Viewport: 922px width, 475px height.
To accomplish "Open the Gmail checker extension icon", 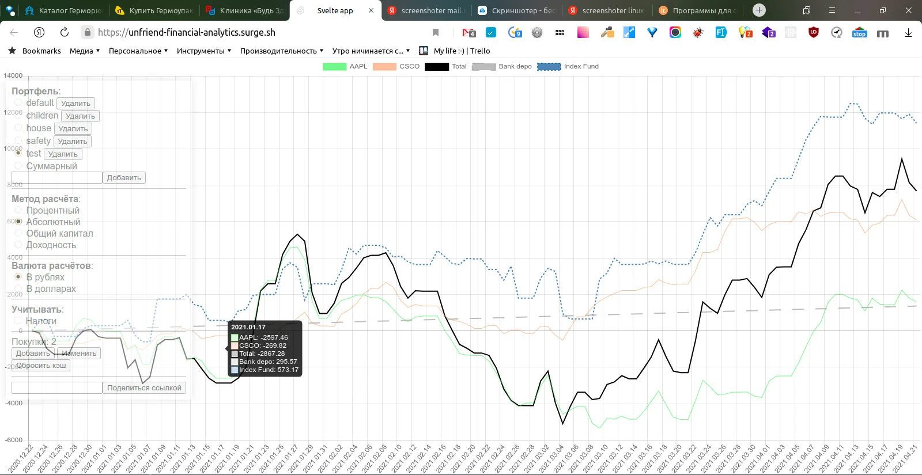I will (x=468, y=33).
